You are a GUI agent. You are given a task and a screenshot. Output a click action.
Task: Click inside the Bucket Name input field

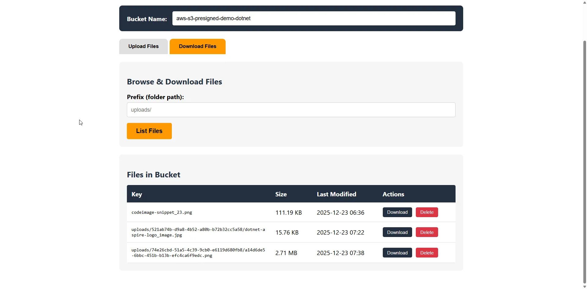314,18
